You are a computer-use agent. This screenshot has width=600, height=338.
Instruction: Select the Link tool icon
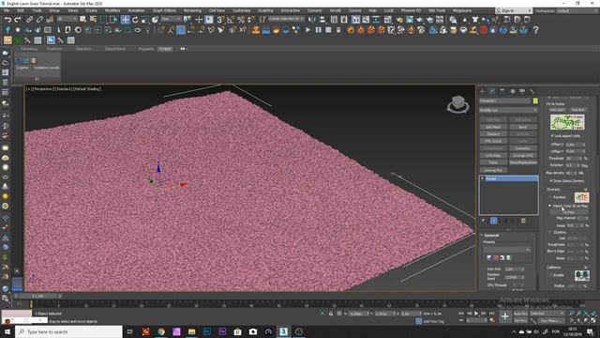click(x=29, y=20)
